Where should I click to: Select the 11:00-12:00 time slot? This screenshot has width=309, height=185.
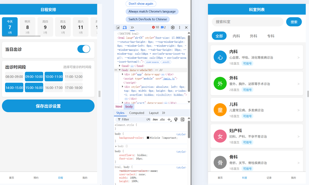click(74, 77)
